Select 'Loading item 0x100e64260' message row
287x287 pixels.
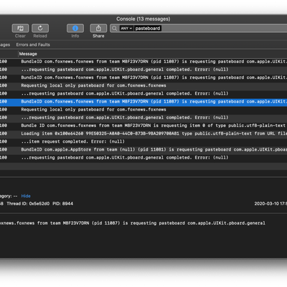[x=143, y=133]
